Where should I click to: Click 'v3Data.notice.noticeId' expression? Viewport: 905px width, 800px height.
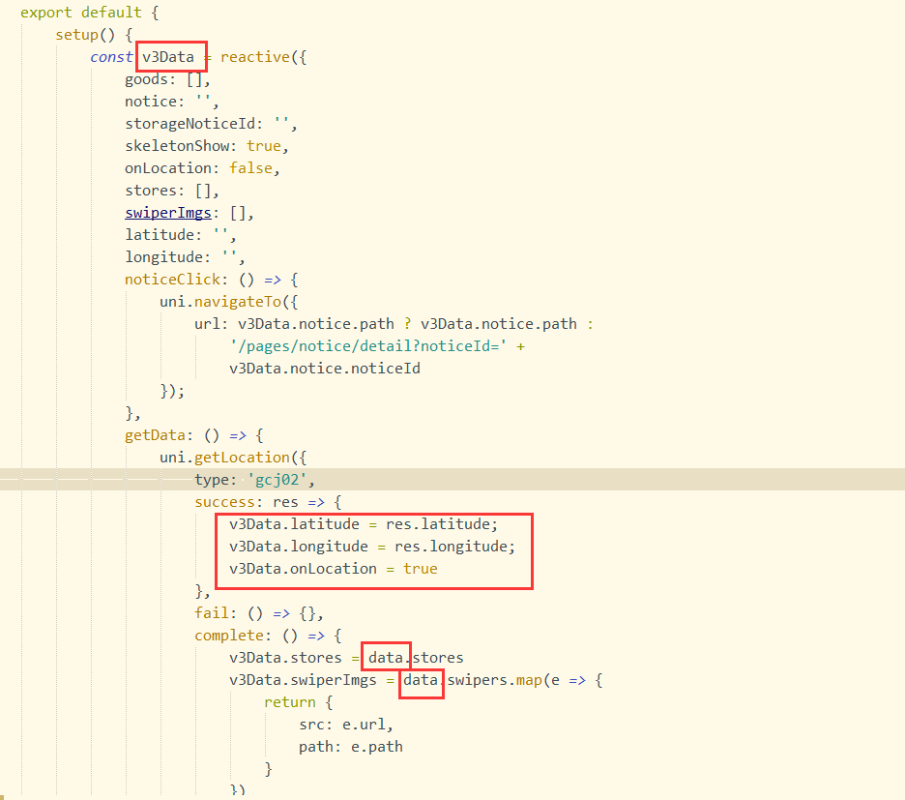(x=324, y=369)
